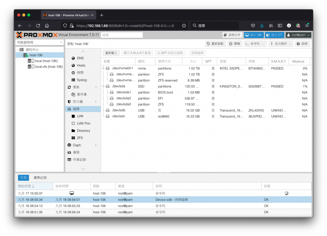The width and height of the screenshot is (327, 236).
Task: Open the 命令列 shell dropdown arrow
Action: (x=263, y=44)
